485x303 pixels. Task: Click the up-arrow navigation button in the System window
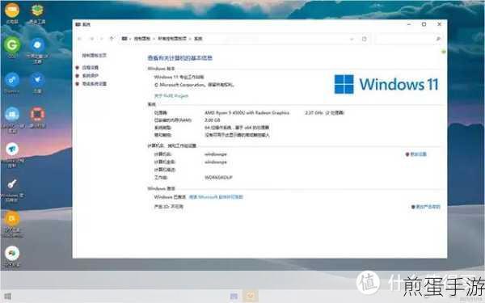point(112,39)
